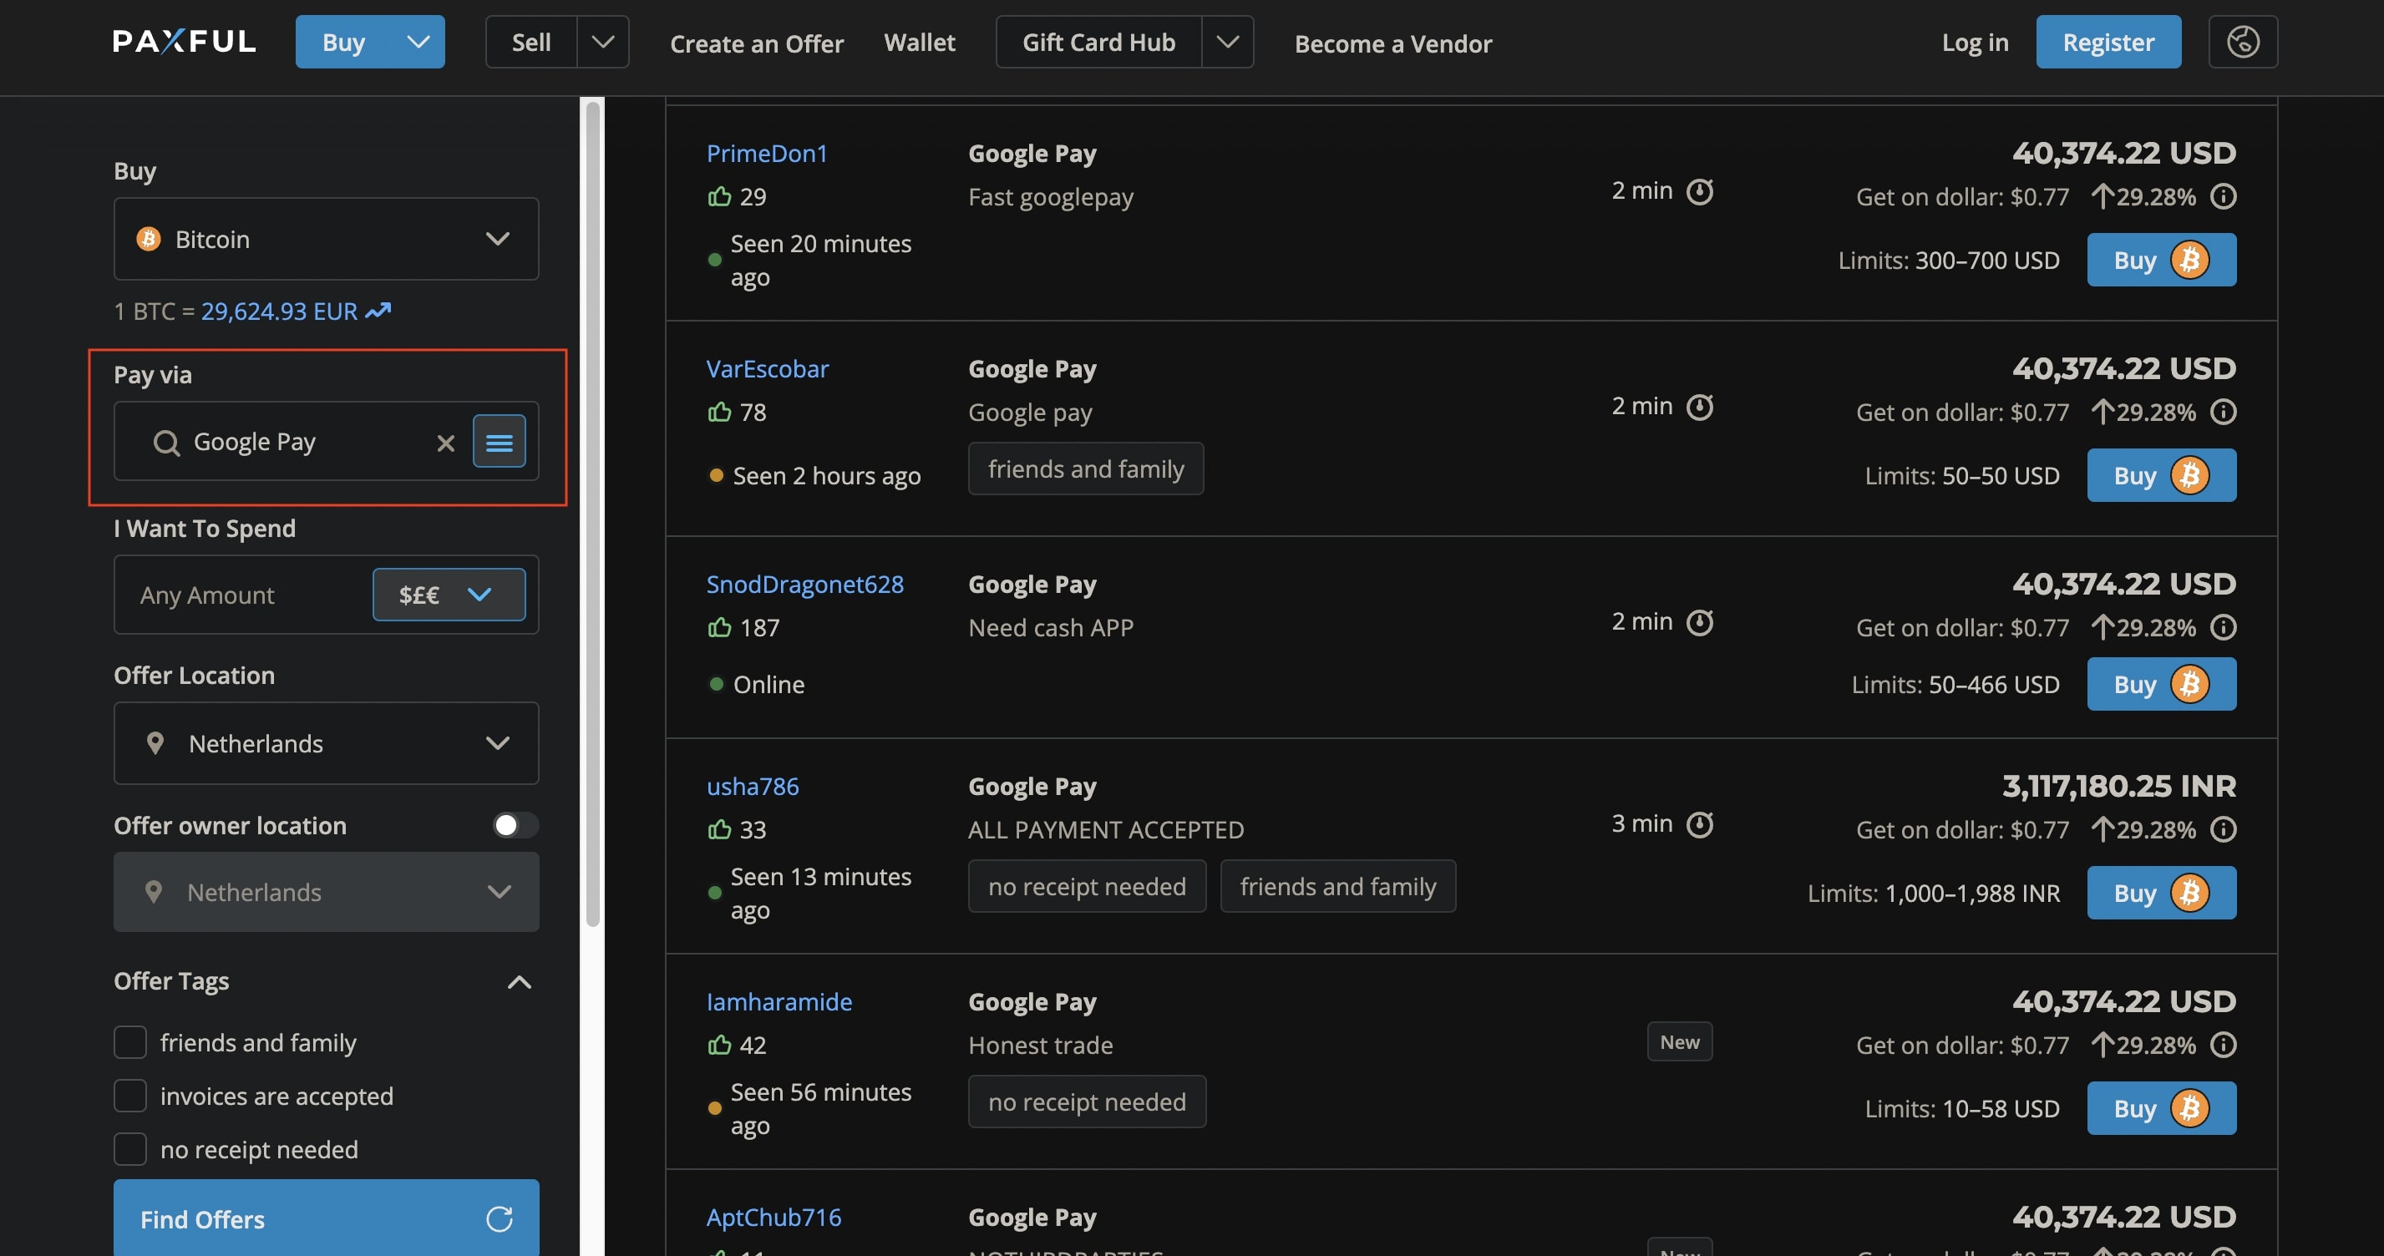Click the timer icon on usha786 offer

tap(1699, 823)
